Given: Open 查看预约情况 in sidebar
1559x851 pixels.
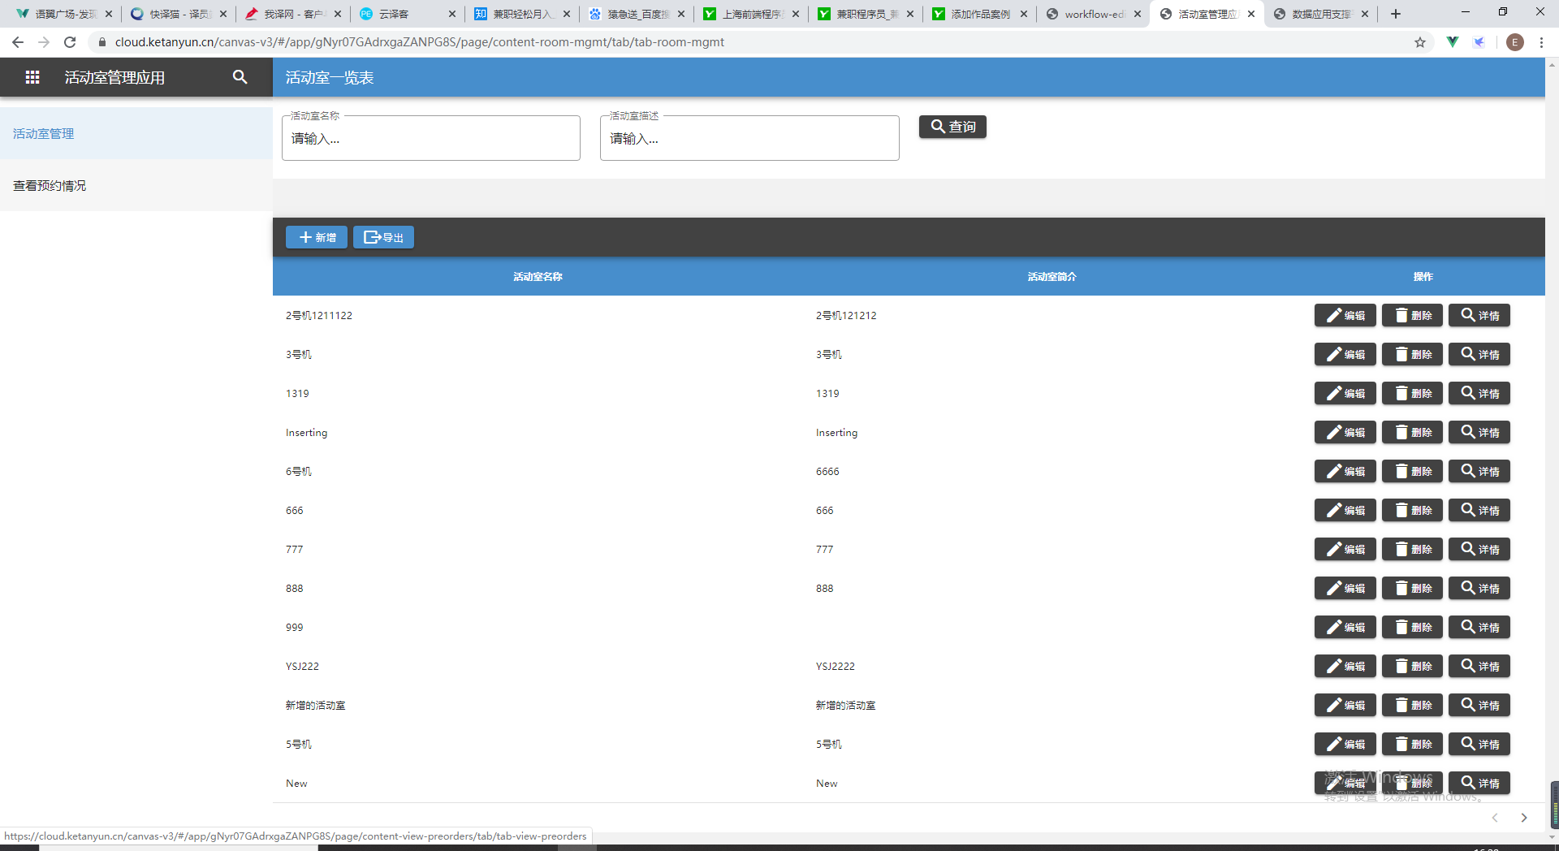Looking at the screenshot, I should (x=136, y=185).
